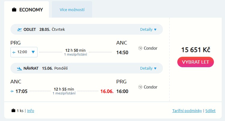
Task: Expand Detaily for the return flight
Action: 148,68
